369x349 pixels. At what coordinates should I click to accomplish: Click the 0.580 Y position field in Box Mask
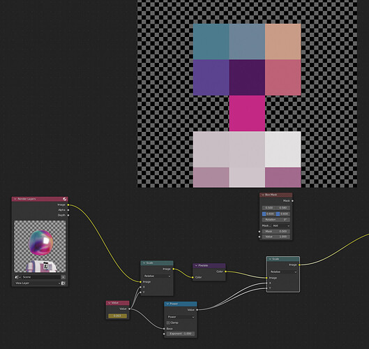pos(283,208)
